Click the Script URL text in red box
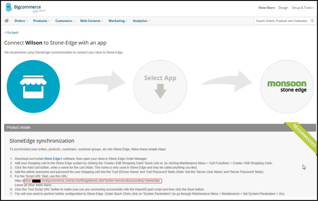This screenshot has width=318, height=201. point(93,181)
